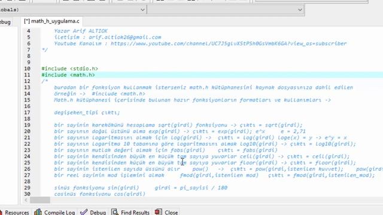Click the sqrt(girdi) line 19 text

coord(178,125)
